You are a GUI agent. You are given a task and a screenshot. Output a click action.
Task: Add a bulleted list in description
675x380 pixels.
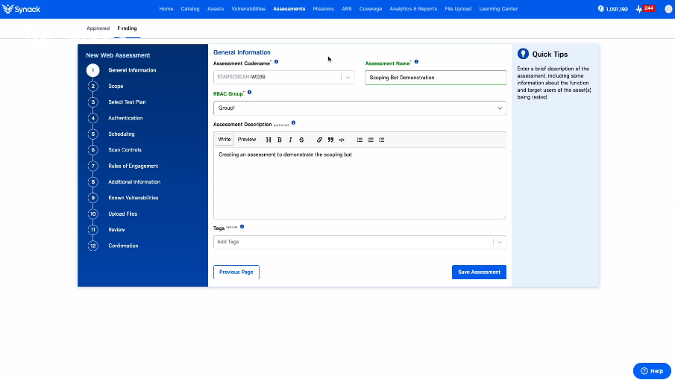(360, 140)
